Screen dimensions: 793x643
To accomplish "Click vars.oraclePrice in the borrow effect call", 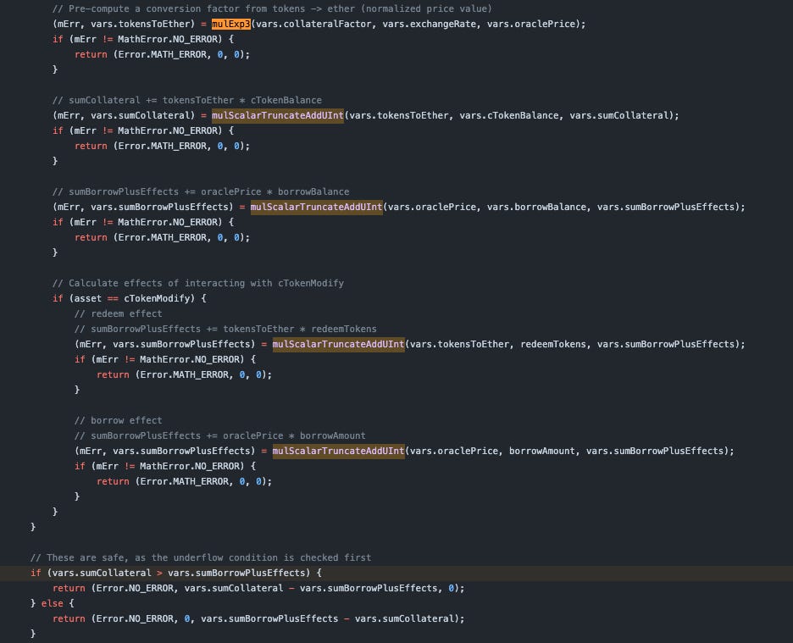I will click(x=459, y=451).
